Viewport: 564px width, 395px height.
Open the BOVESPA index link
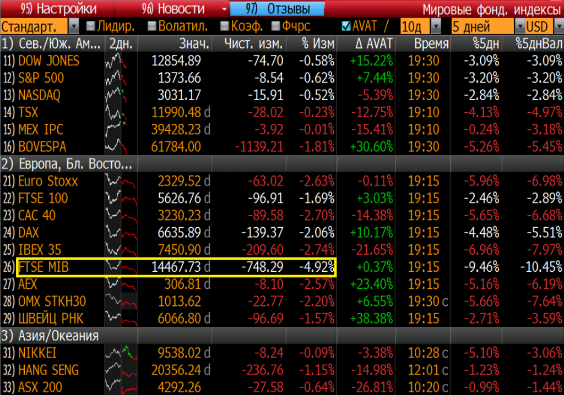(42, 147)
